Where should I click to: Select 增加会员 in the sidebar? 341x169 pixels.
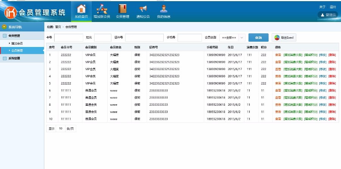tap(17, 44)
